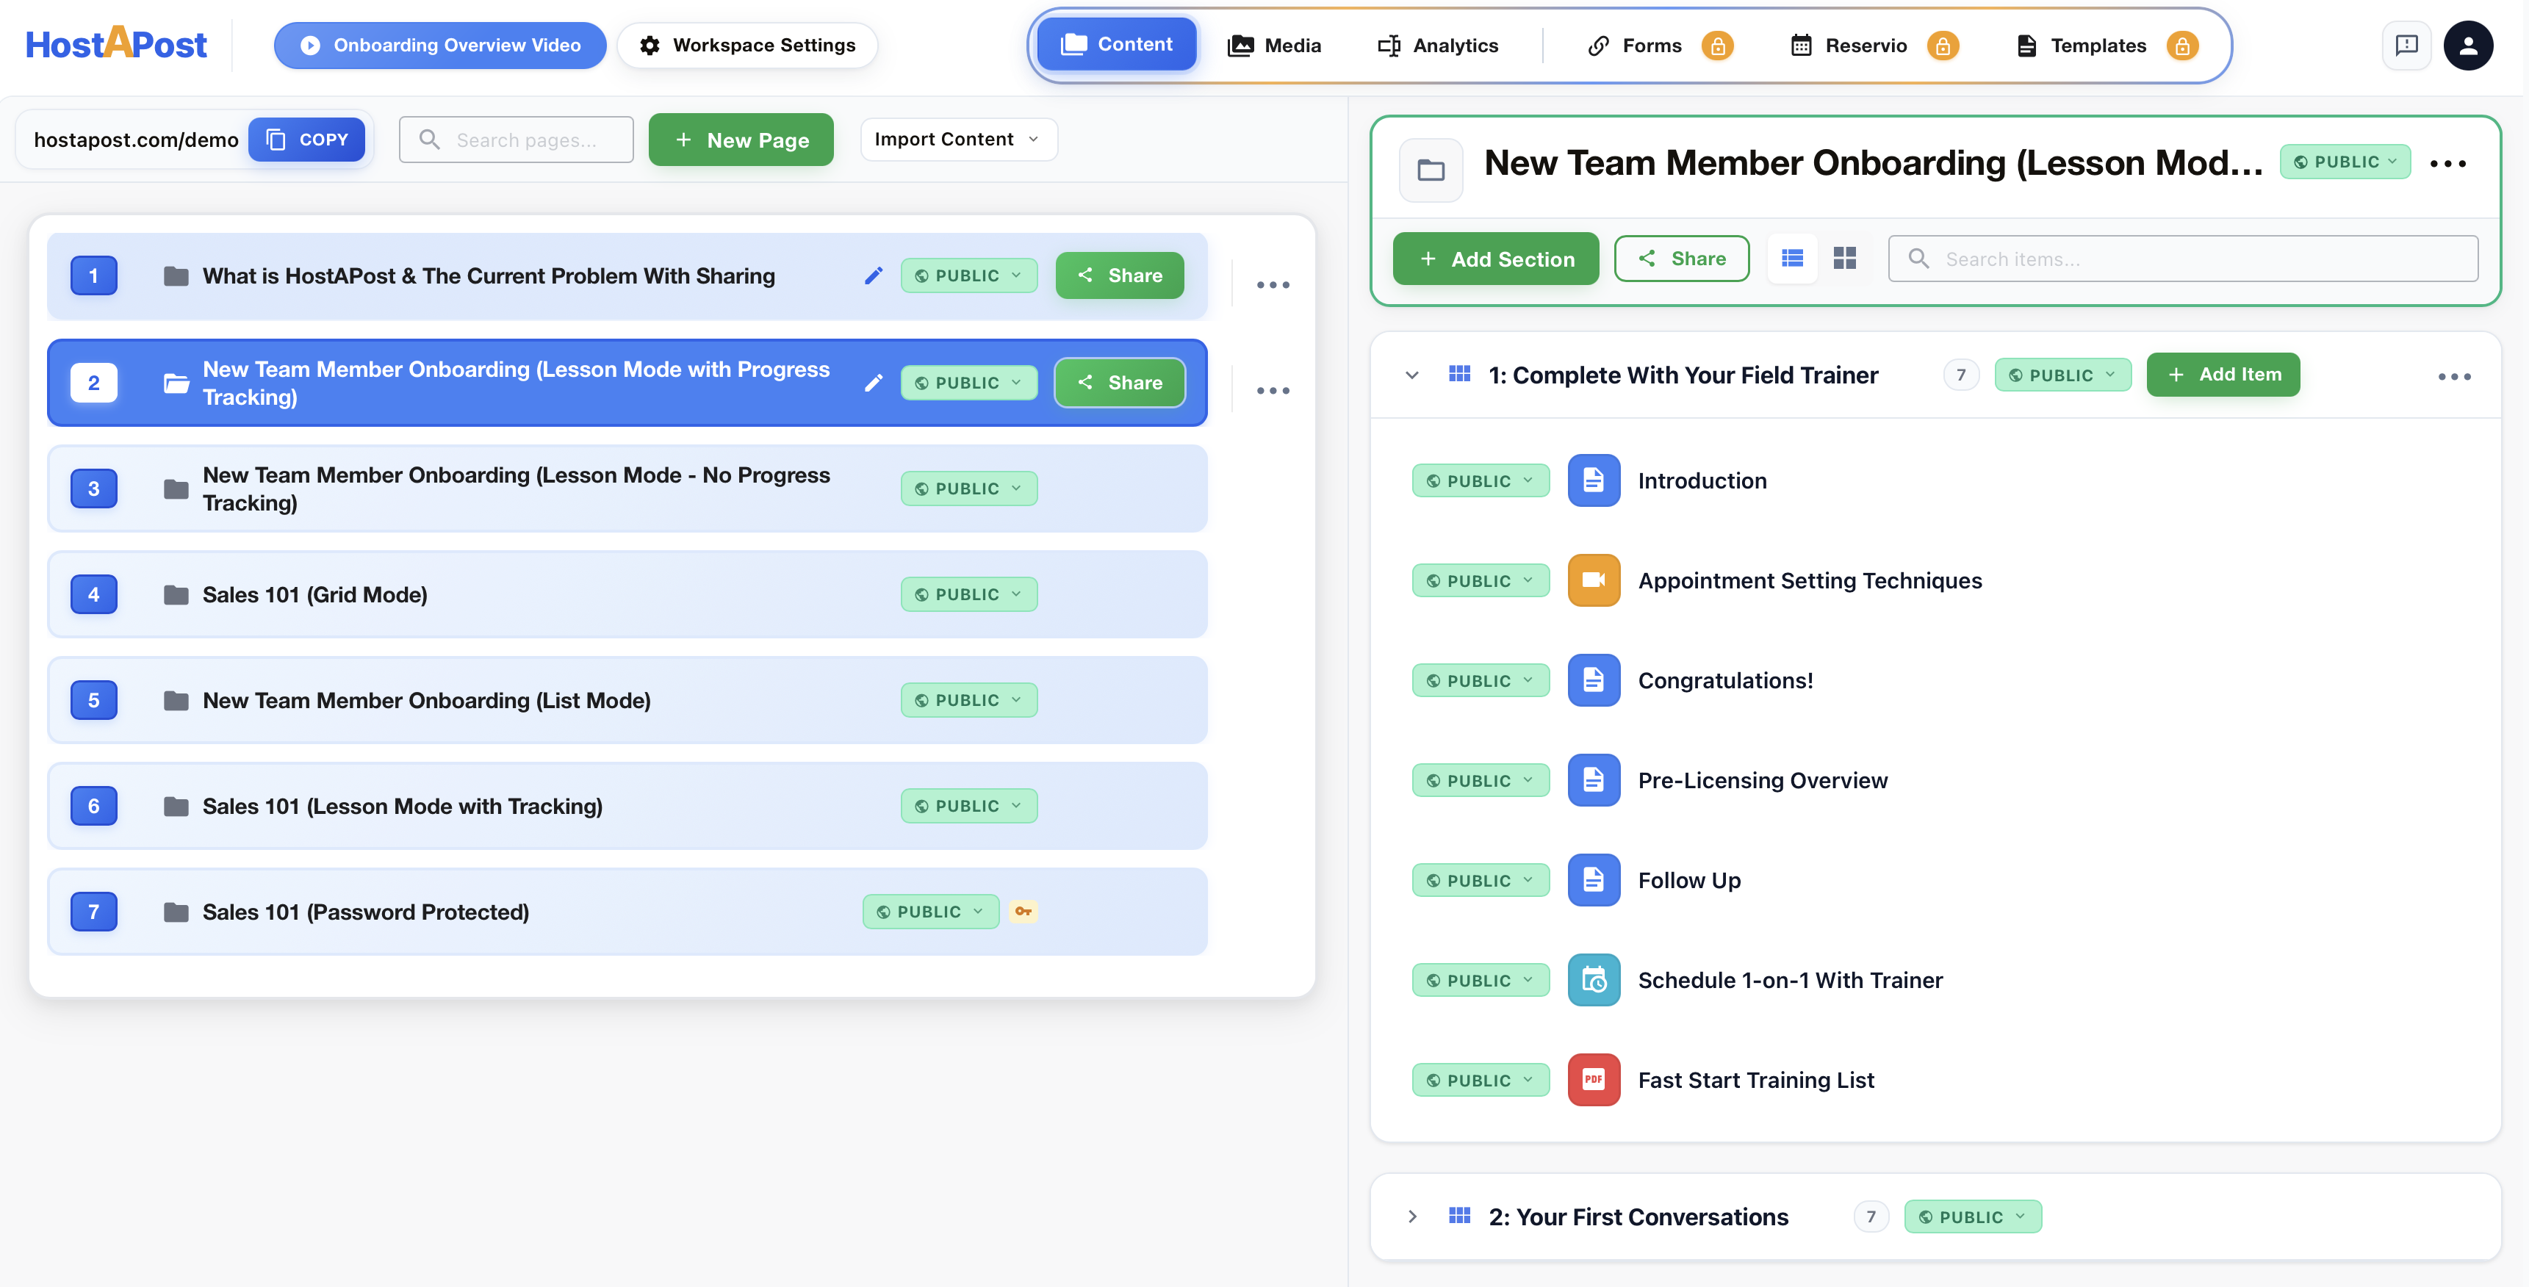Collapse section 1 Complete With Your Field Trainer
This screenshot has height=1287, width=2529.
[1411, 375]
